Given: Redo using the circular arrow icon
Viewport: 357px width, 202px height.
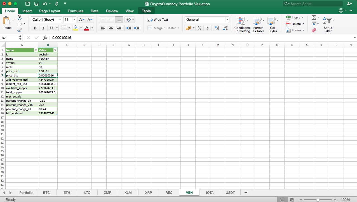Looking at the screenshot, I should click(x=57, y=4).
